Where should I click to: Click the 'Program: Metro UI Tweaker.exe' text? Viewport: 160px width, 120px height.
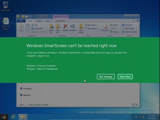pyautogui.click(x=42, y=69)
